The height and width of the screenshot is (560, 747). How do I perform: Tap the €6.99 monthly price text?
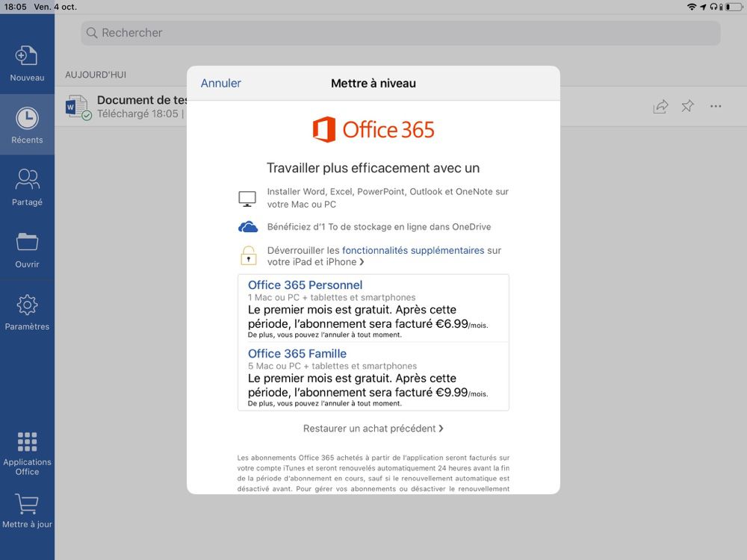coord(462,324)
